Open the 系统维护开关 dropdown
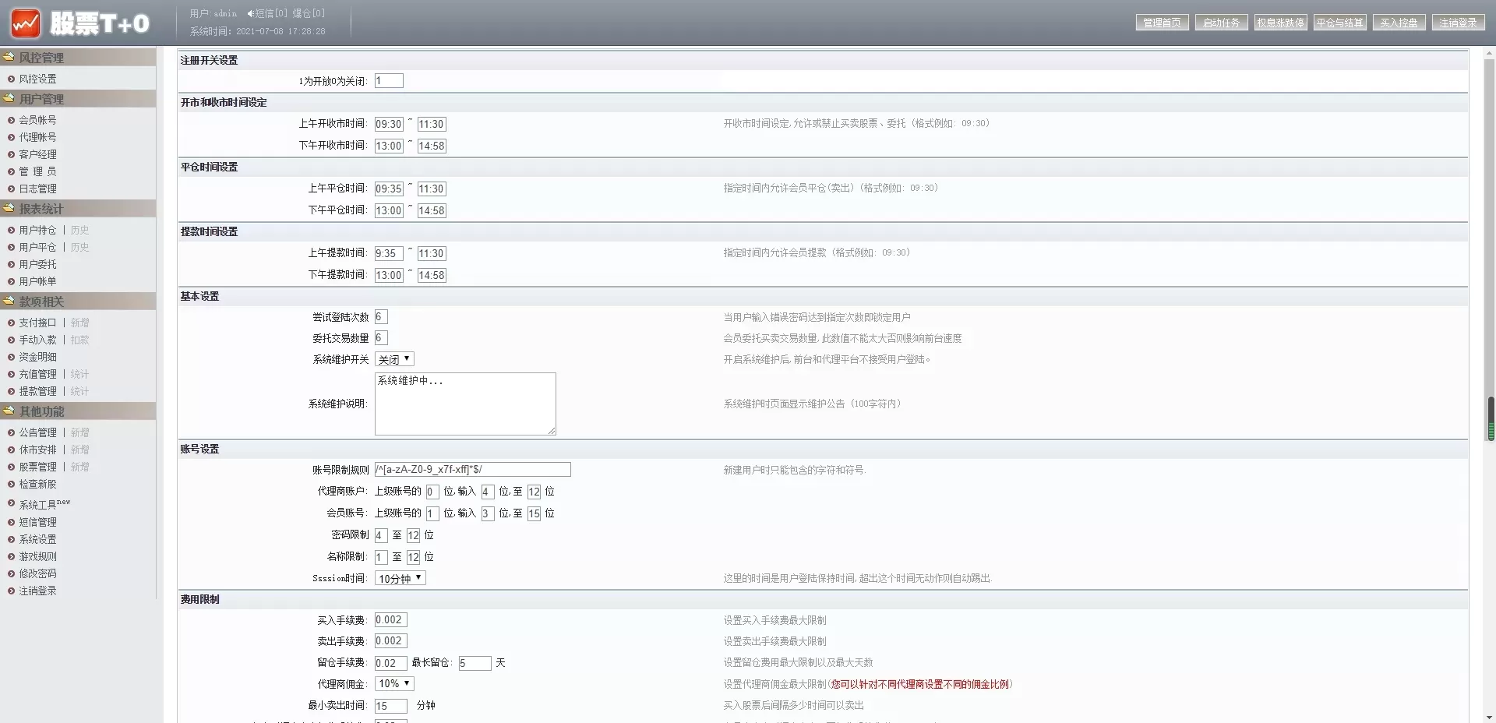 click(394, 359)
